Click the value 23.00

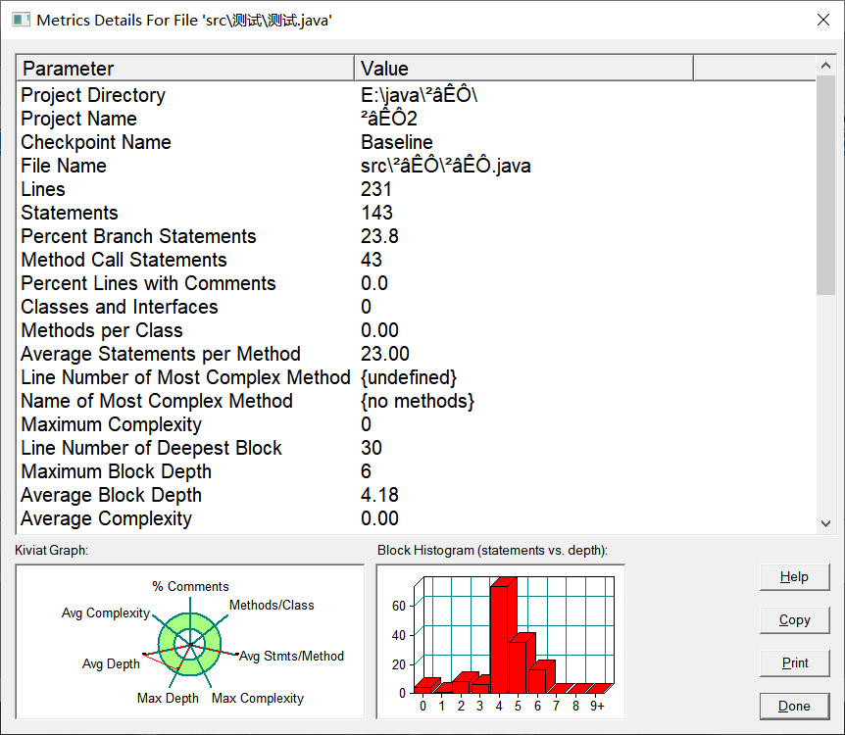(x=385, y=354)
